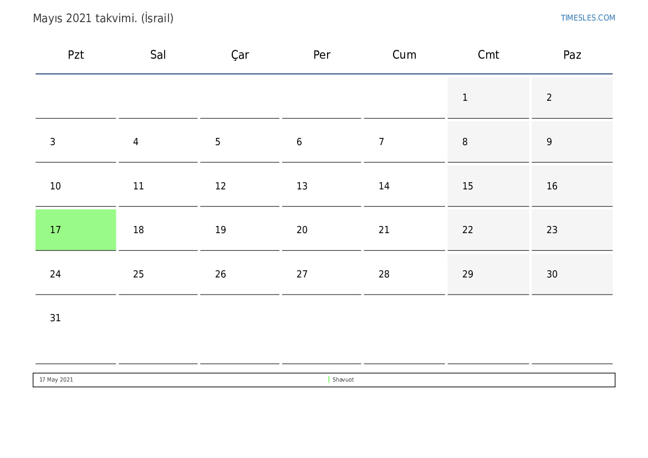Click the Per weekday header
Image resolution: width=648 pixels, height=458 pixels.
click(322, 55)
